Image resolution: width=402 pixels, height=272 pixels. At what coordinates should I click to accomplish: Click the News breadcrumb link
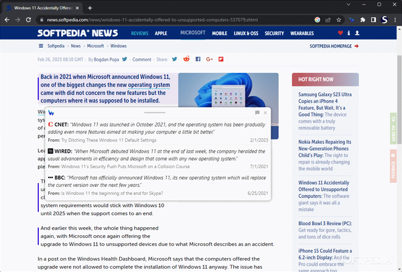tap(76, 46)
